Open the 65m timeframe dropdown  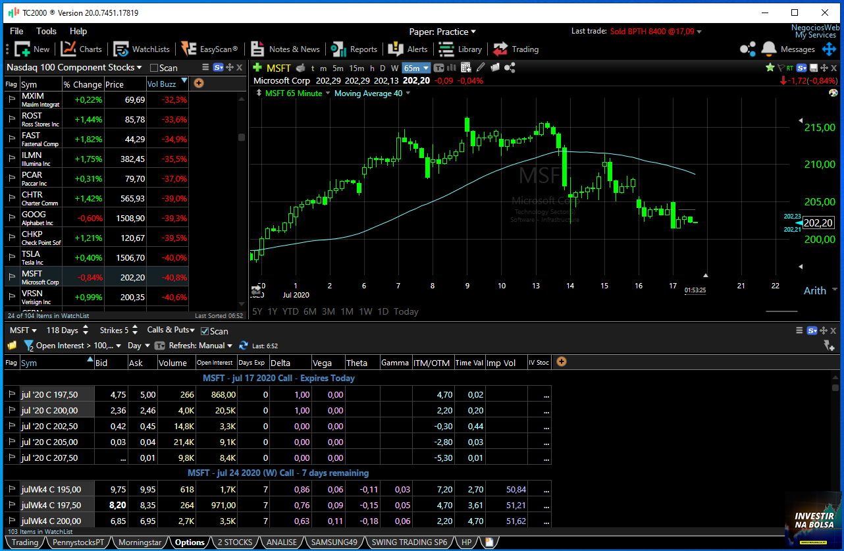[416, 68]
